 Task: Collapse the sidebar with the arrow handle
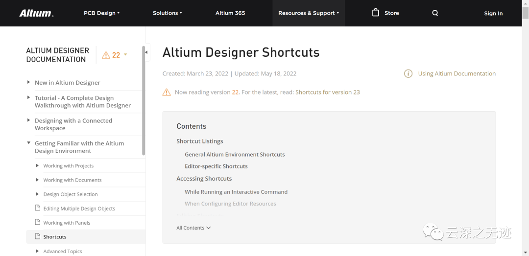(146, 52)
